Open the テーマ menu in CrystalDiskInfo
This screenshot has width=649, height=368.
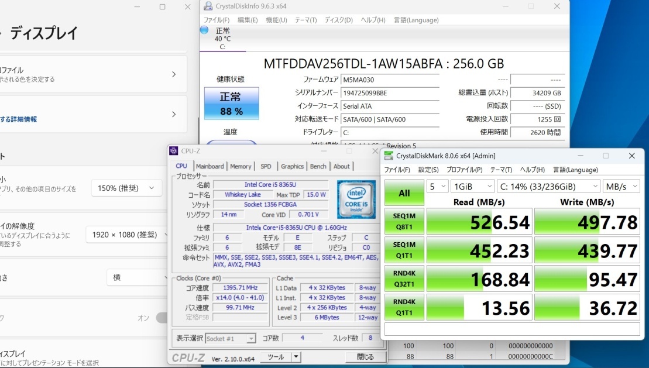305,20
